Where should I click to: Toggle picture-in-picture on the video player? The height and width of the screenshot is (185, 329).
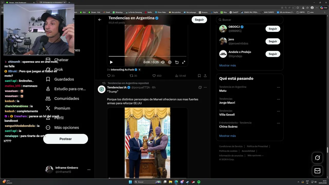click(177, 62)
